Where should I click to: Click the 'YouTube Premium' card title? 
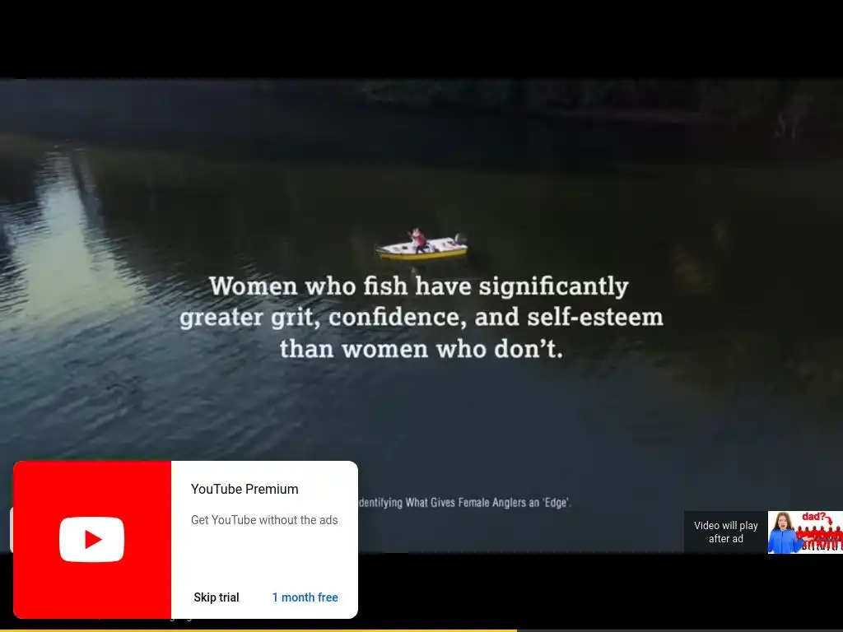point(245,489)
